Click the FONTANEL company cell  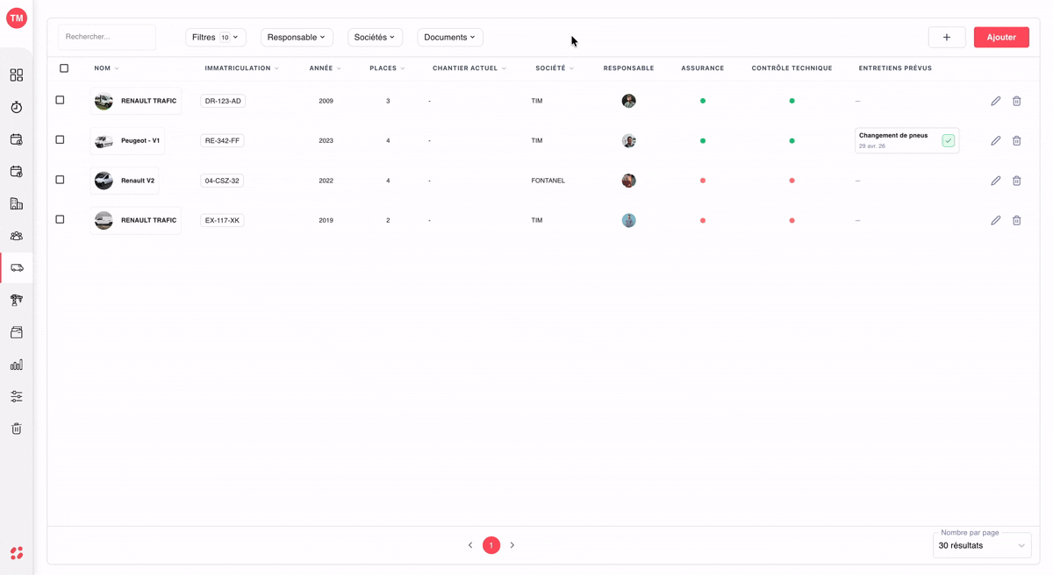click(548, 181)
